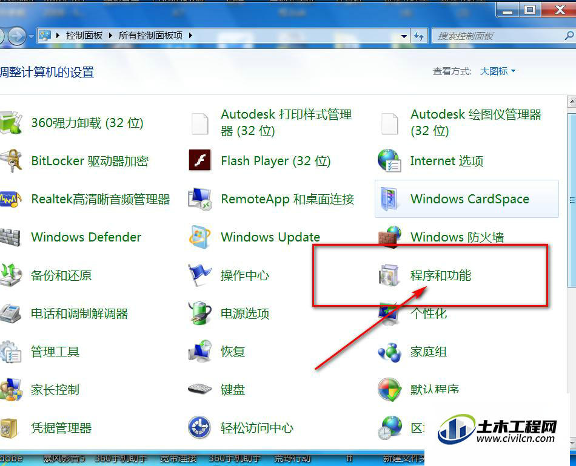
Task: Click 暴风影音5 in the taskbar
Action: [64, 458]
